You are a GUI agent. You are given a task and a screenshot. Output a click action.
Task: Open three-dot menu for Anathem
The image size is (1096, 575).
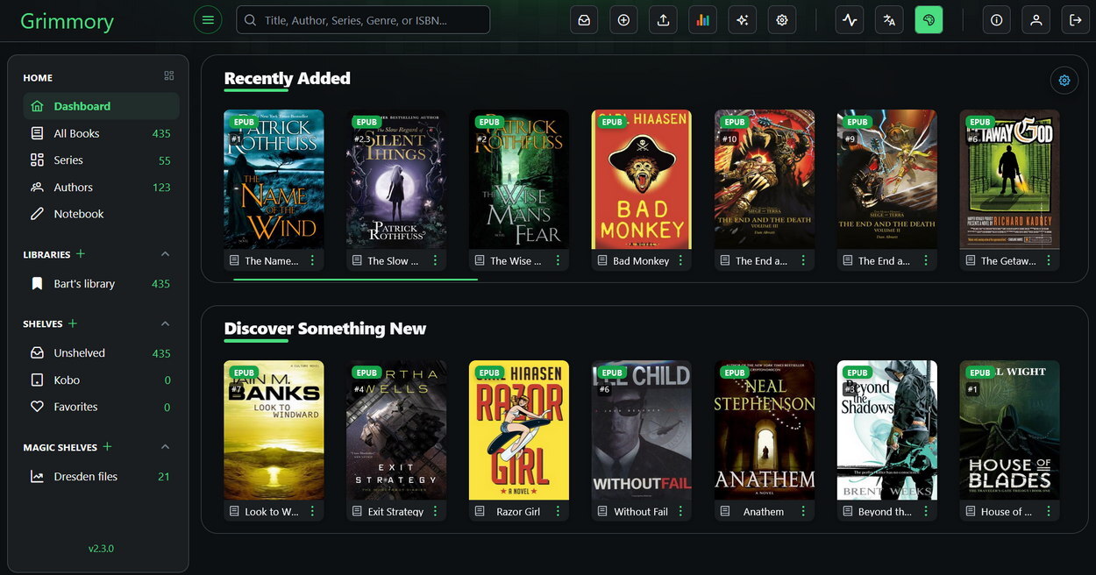coord(803,511)
